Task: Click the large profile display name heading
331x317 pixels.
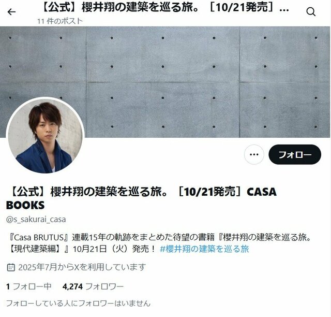Action: tap(141, 198)
